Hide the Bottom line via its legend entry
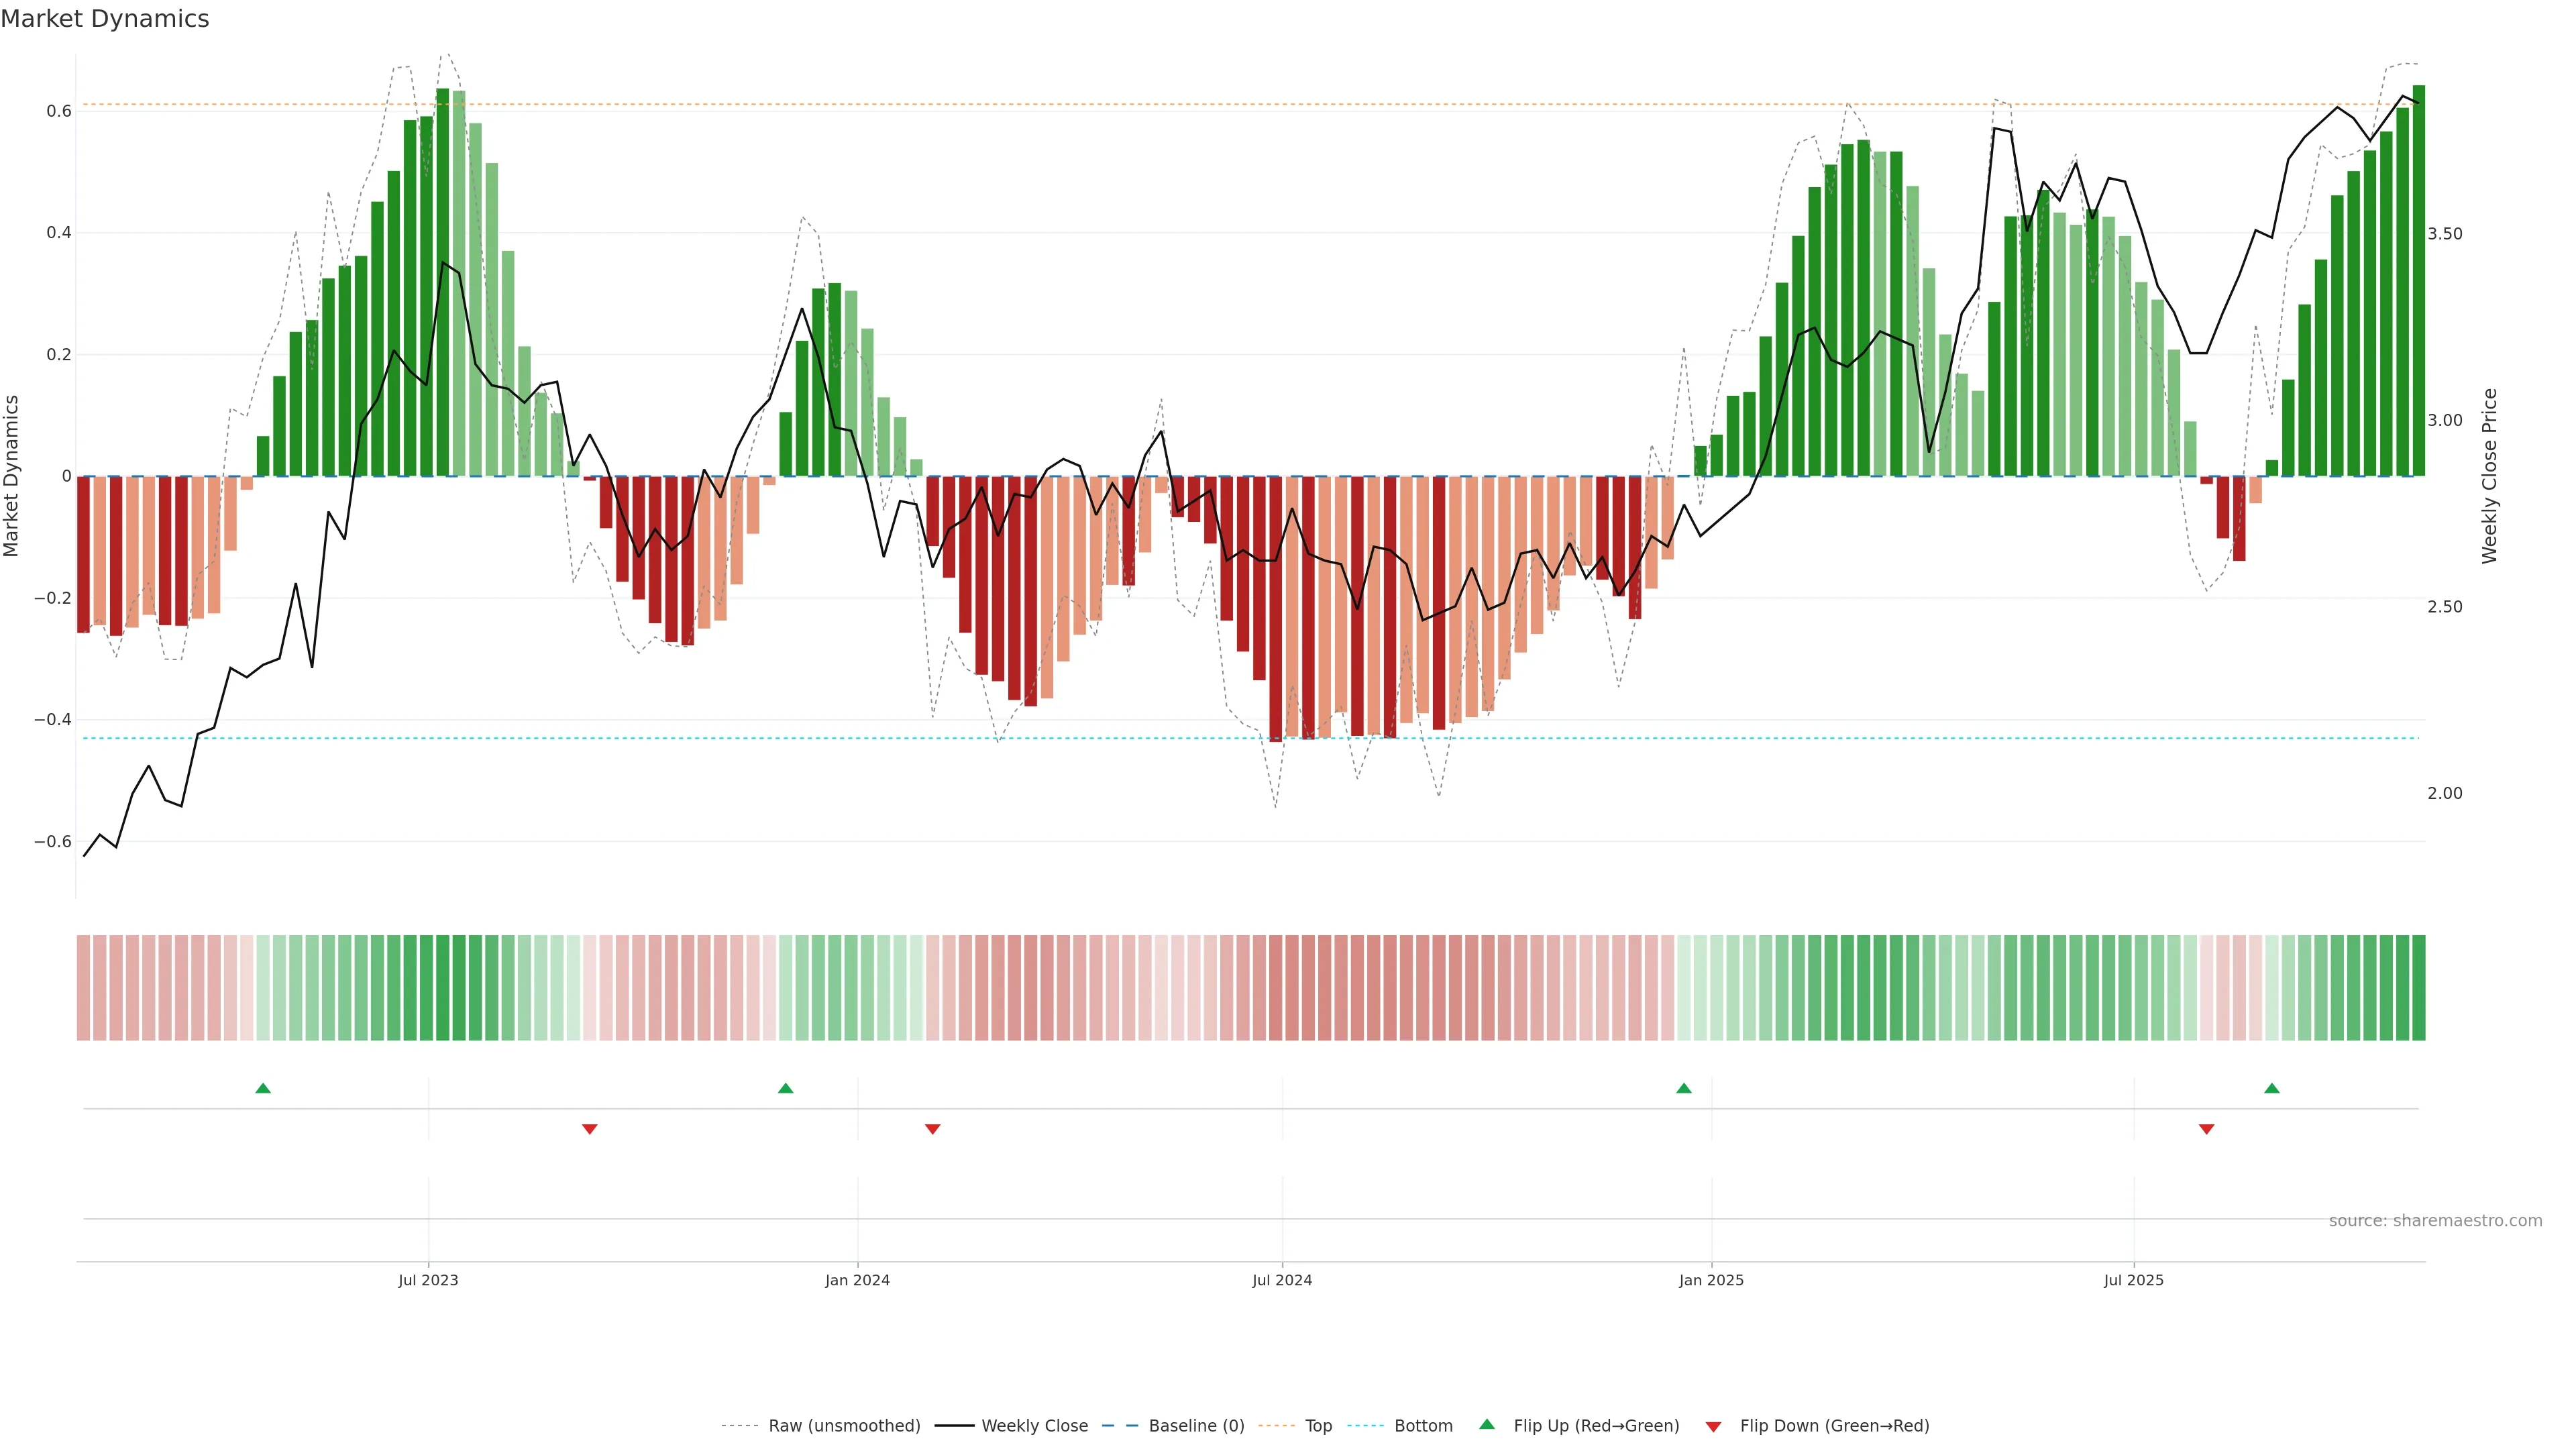Image resolution: width=2576 pixels, height=1449 pixels. pos(1423,1426)
